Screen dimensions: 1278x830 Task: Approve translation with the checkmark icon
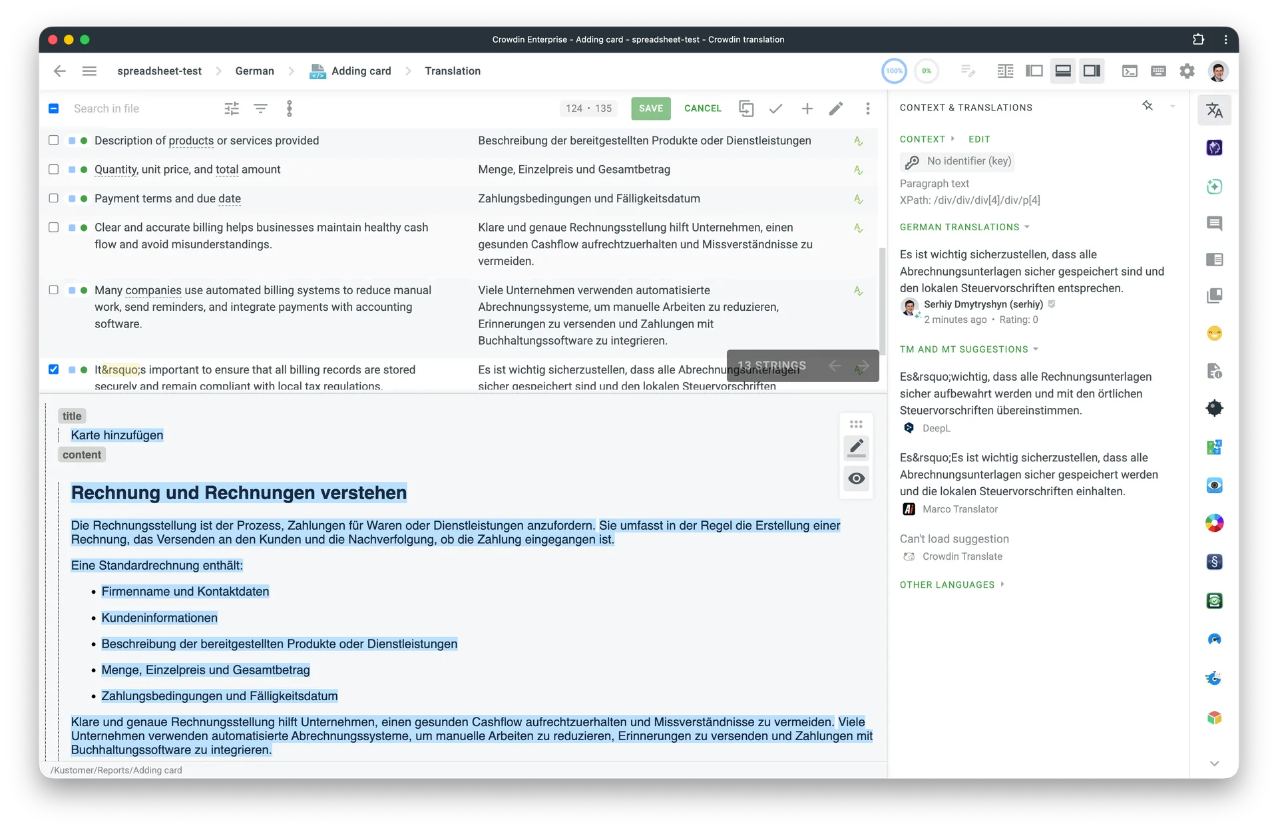tap(775, 108)
